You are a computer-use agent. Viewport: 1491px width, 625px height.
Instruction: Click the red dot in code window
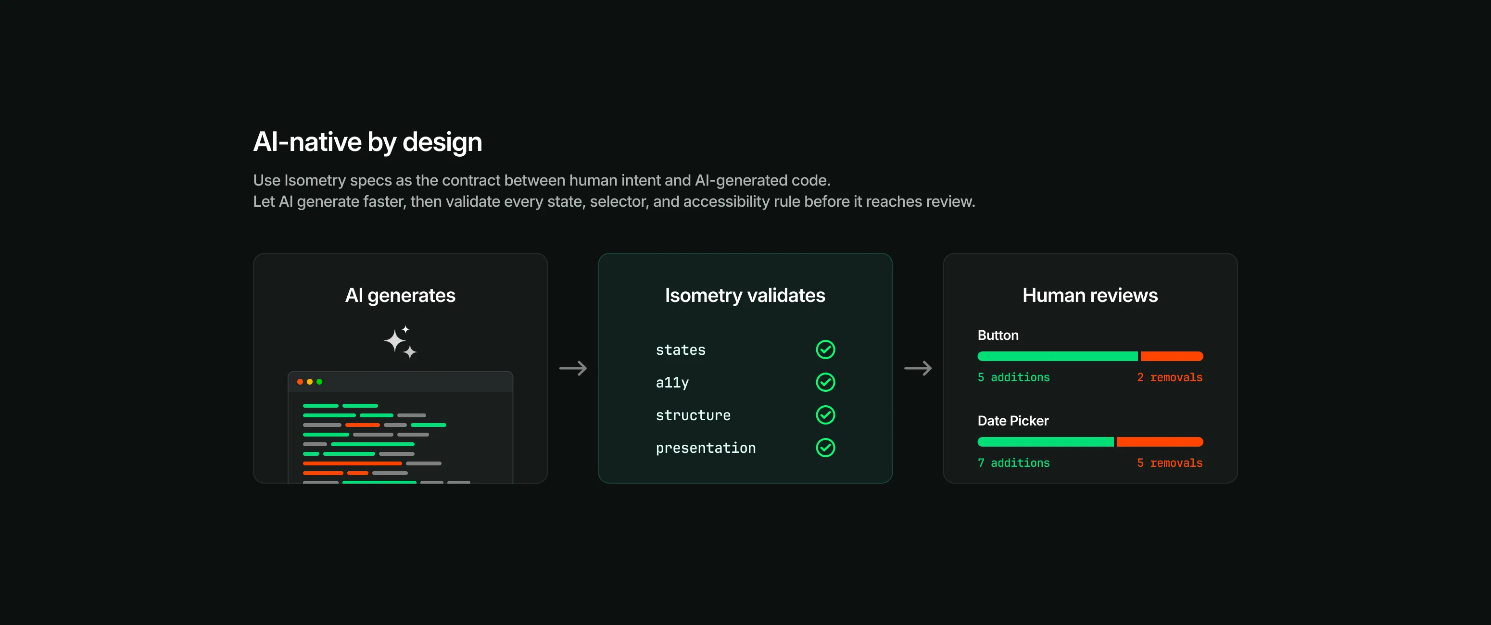tap(300, 382)
